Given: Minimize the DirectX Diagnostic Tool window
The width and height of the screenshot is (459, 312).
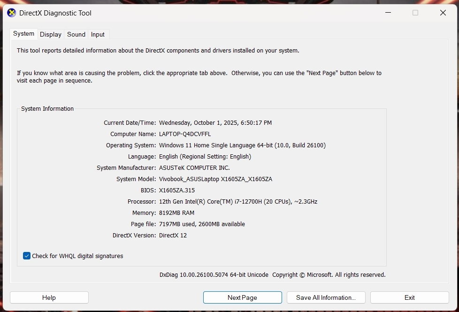Looking at the screenshot, I should 388,13.
